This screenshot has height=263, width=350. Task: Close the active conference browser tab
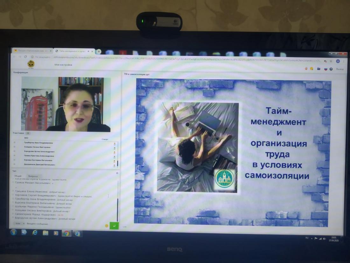click(92, 51)
